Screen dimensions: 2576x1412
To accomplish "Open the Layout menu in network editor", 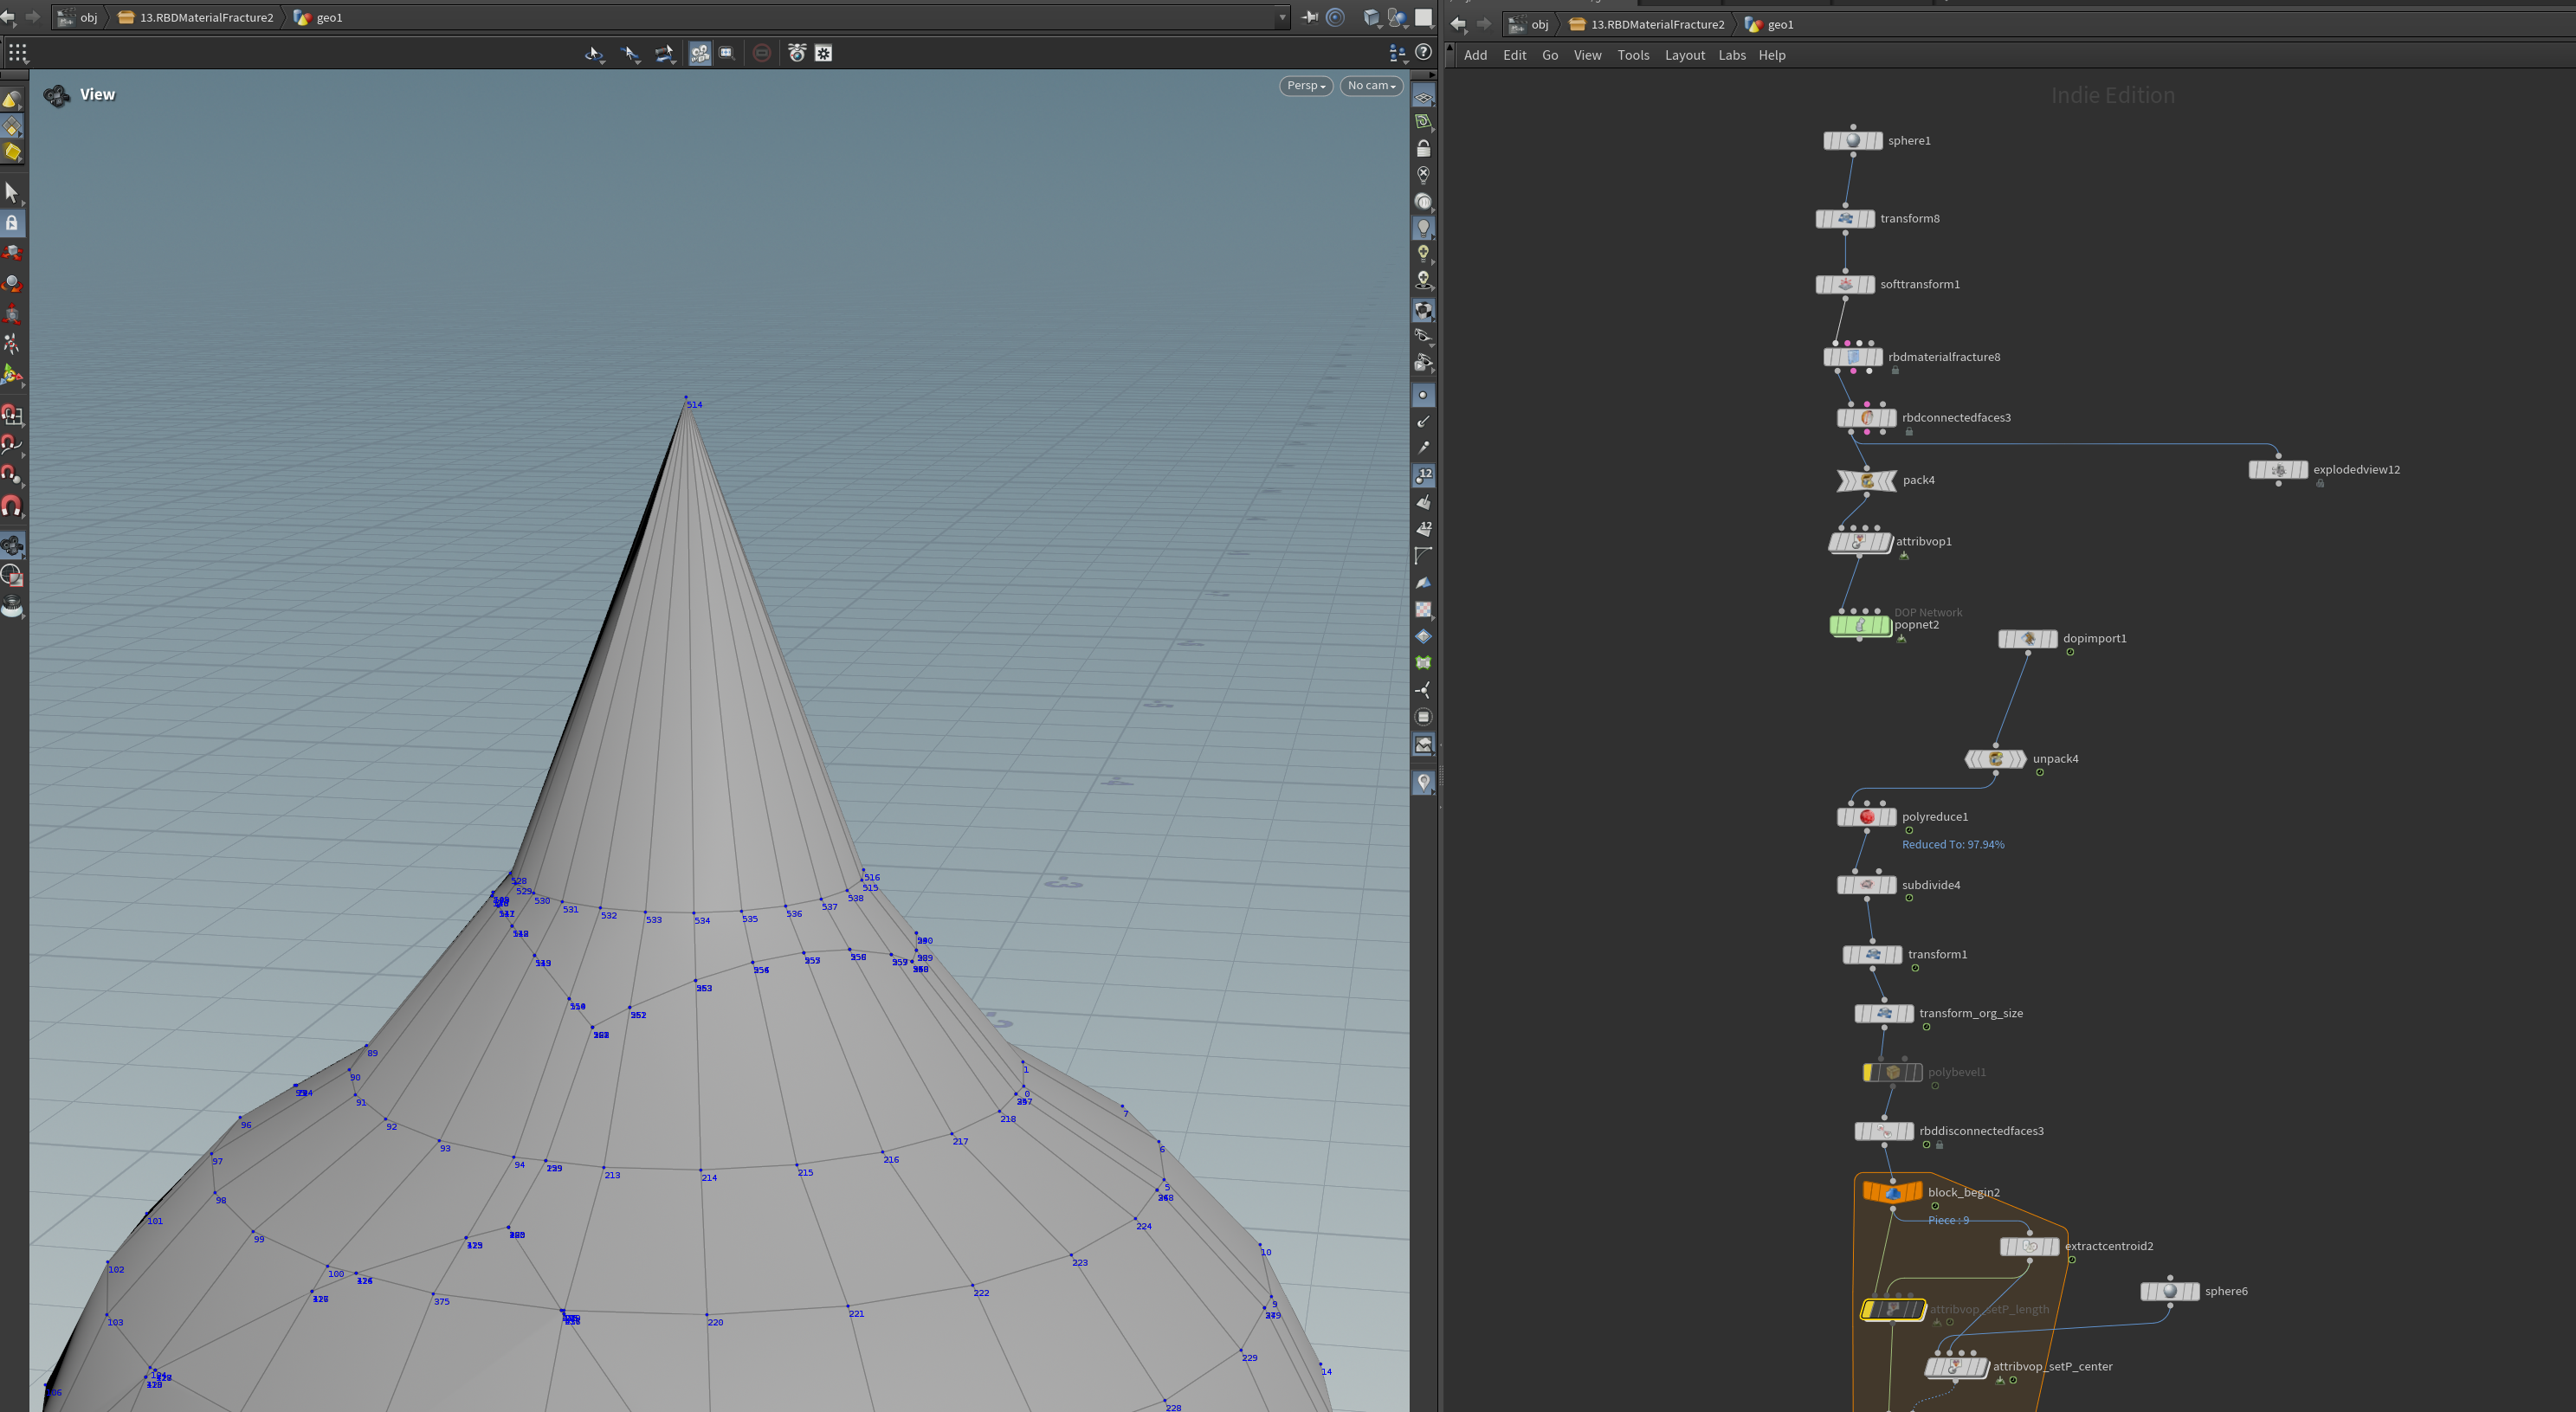I will [x=1684, y=55].
